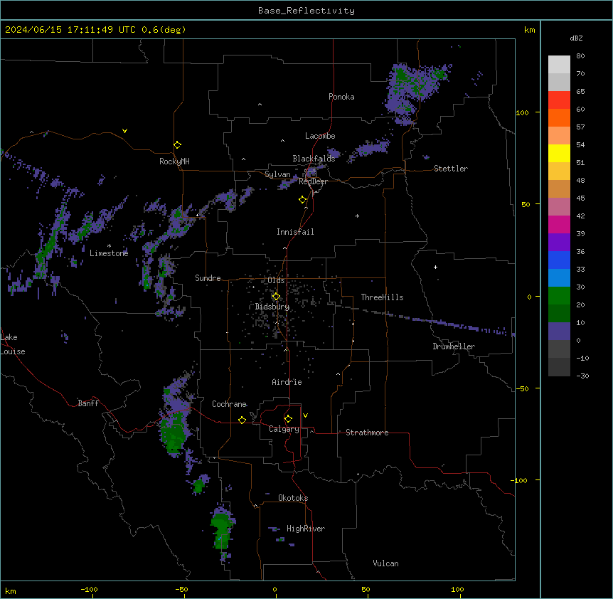Click the Calgary city label
The image size is (613, 599).
click(284, 429)
